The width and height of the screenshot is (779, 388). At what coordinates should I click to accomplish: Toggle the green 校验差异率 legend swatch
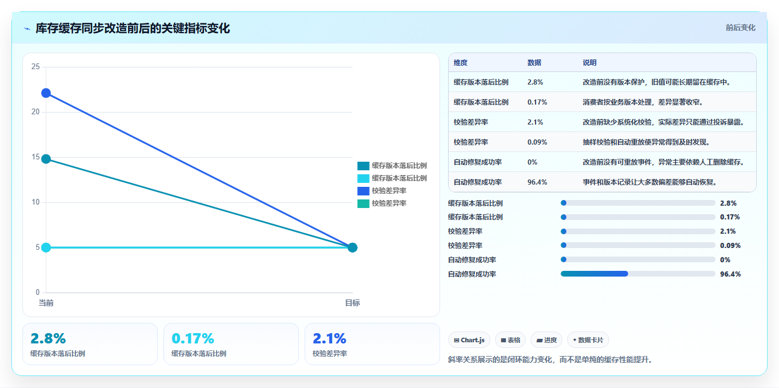[x=363, y=203]
